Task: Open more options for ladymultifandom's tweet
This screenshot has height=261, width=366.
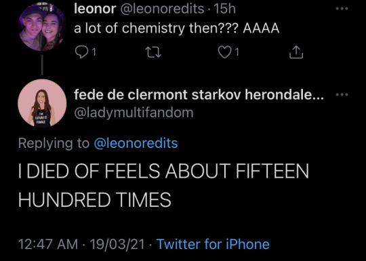Action: [x=342, y=94]
